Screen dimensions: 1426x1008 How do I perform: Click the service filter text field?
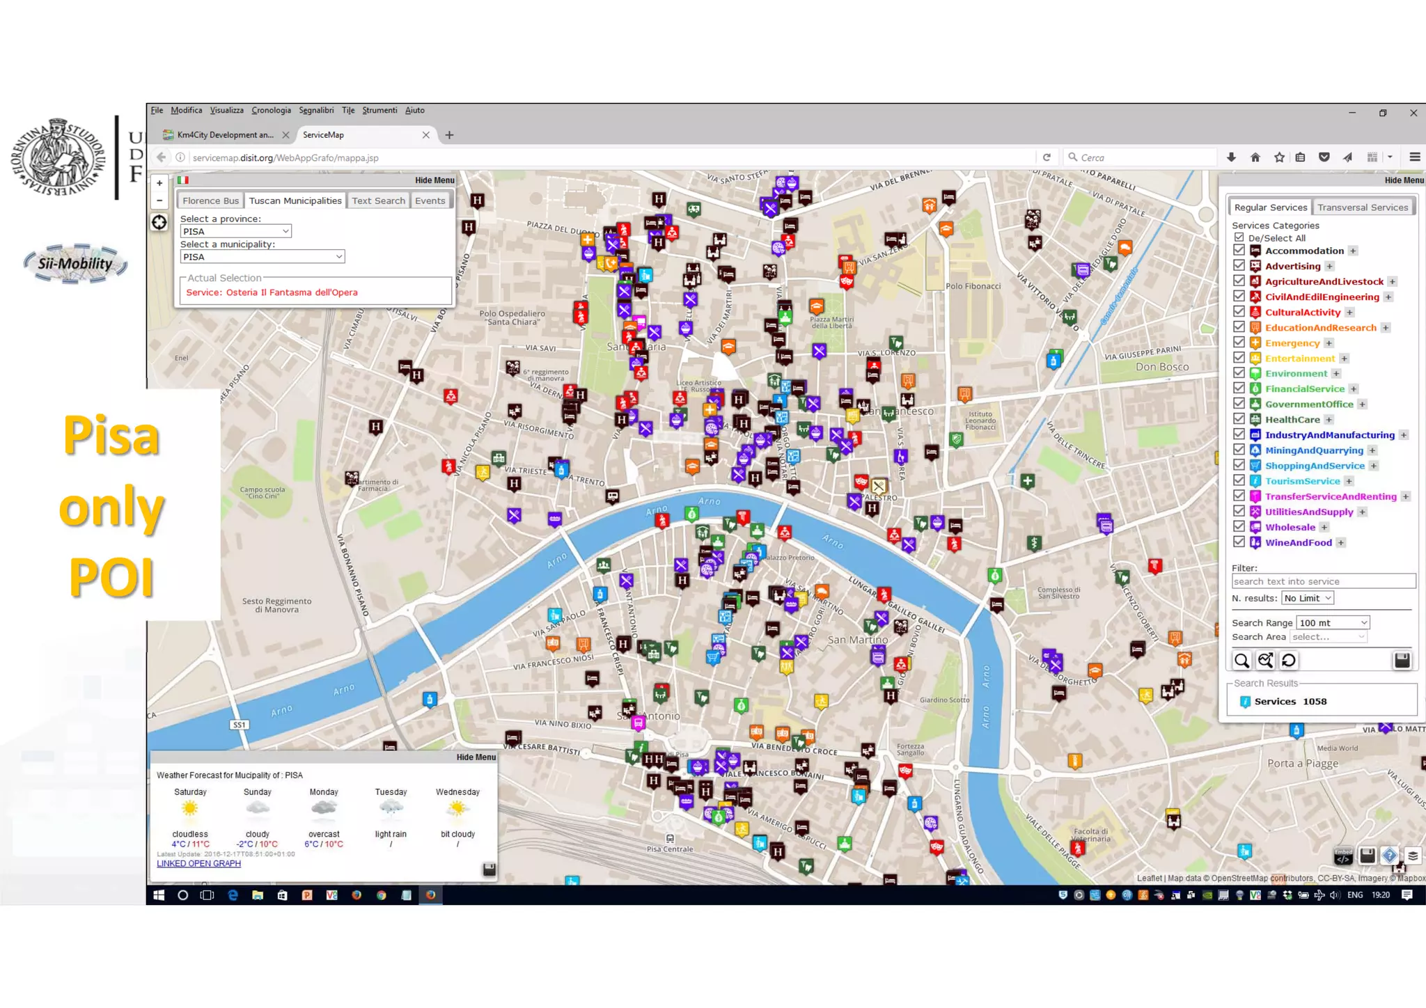[1324, 581]
